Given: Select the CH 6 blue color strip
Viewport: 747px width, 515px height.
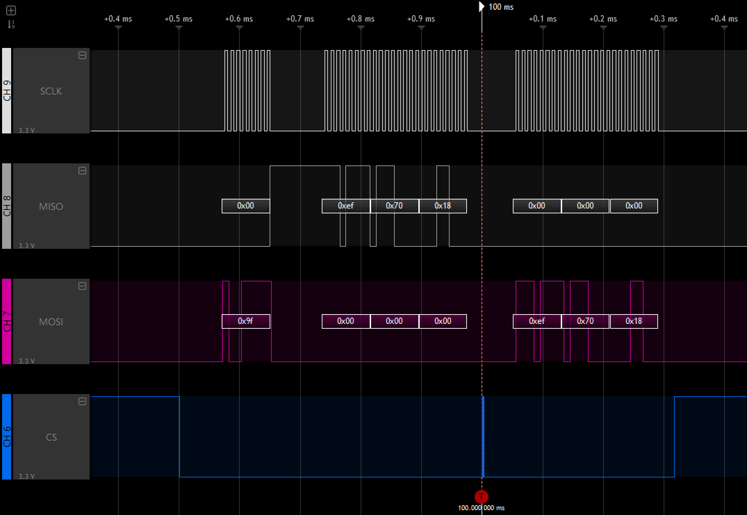Looking at the screenshot, I should tap(7, 437).
